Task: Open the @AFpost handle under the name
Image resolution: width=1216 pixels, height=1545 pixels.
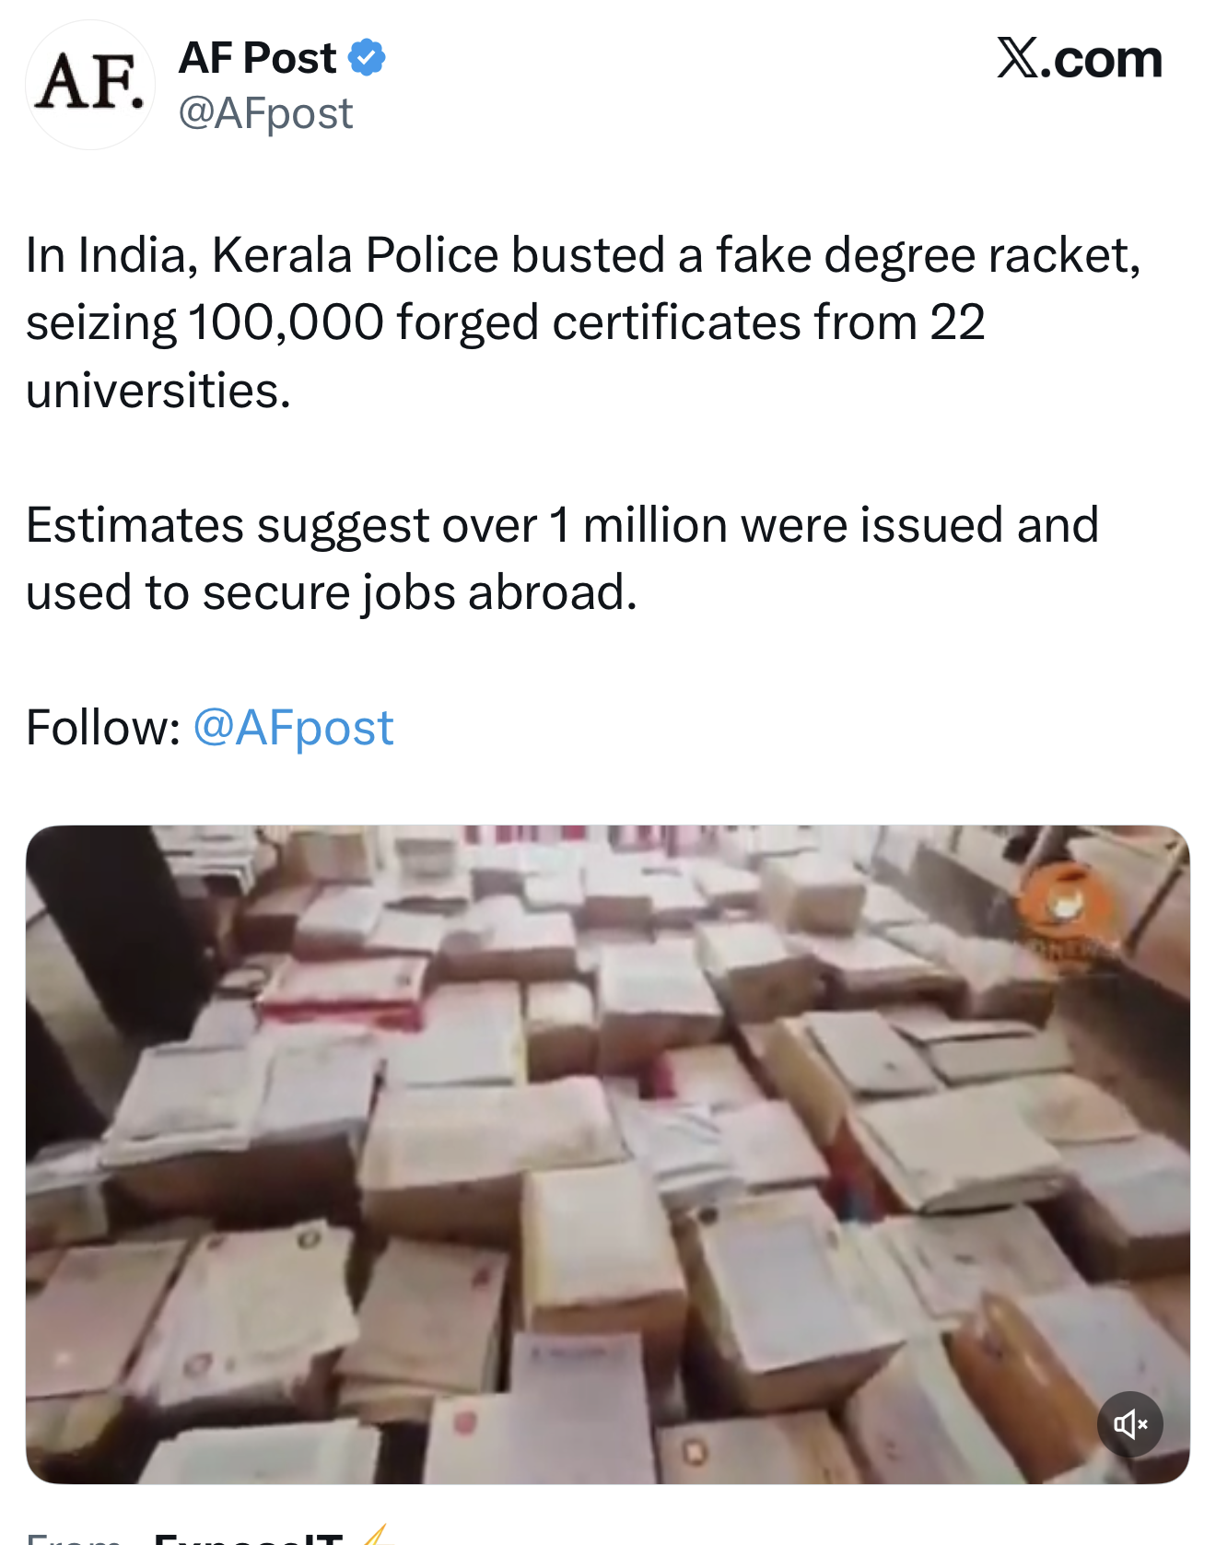Action: pyautogui.click(x=265, y=113)
